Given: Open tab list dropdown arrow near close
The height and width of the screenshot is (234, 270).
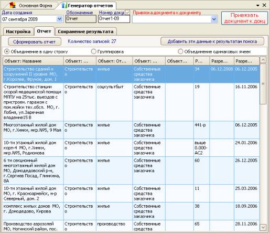Looking at the screenshot, I should (x=258, y=6).
